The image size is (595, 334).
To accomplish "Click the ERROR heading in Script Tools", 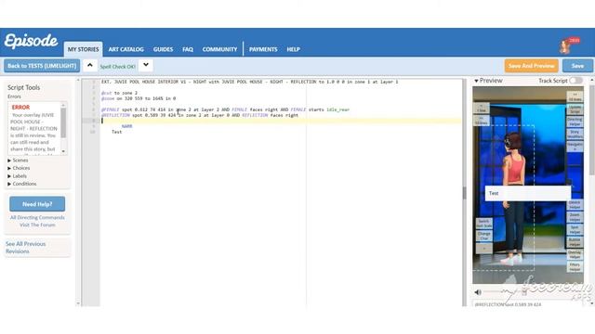I will (x=20, y=108).
